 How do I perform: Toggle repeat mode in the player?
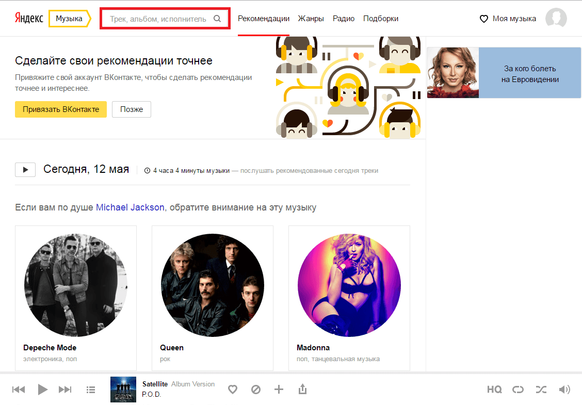pos(518,390)
